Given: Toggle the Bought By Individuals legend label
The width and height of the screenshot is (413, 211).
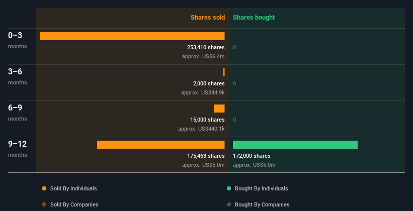Looking at the screenshot, I should 261,188.
